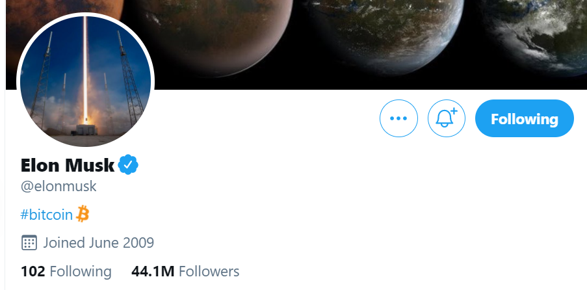Click the 44.1M follower count number
This screenshot has height=290, width=587.
pyautogui.click(x=153, y=271)
